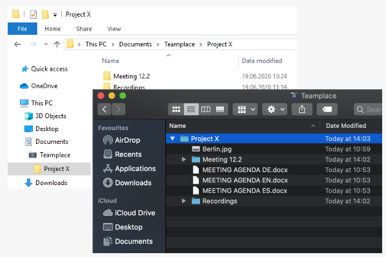Click Quick Access Toolbar properties checkmark icon
The width and height of the screenshot is (386, 257).
[x=33, y=14]
